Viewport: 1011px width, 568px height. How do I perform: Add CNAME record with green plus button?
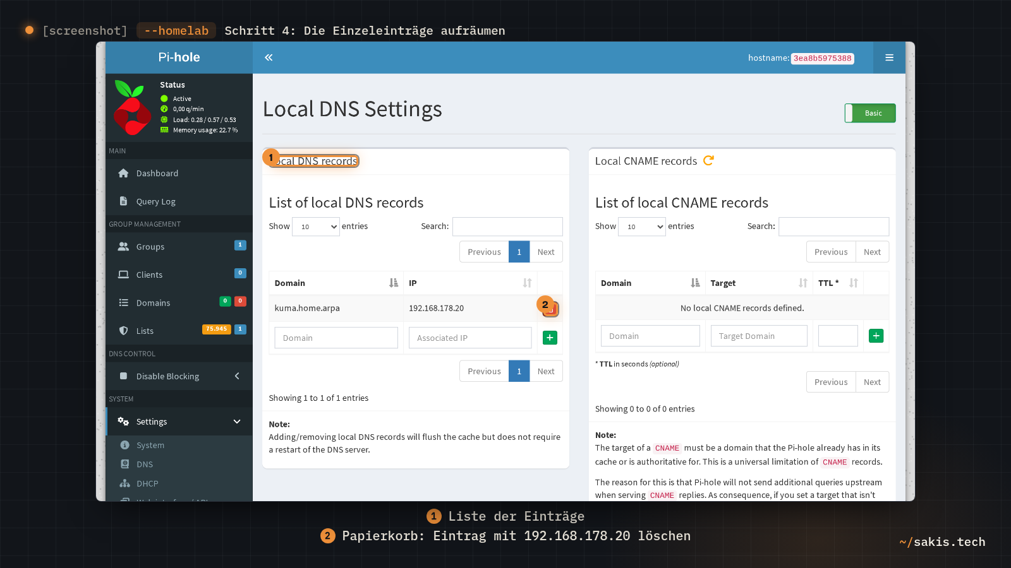(876, 336)
